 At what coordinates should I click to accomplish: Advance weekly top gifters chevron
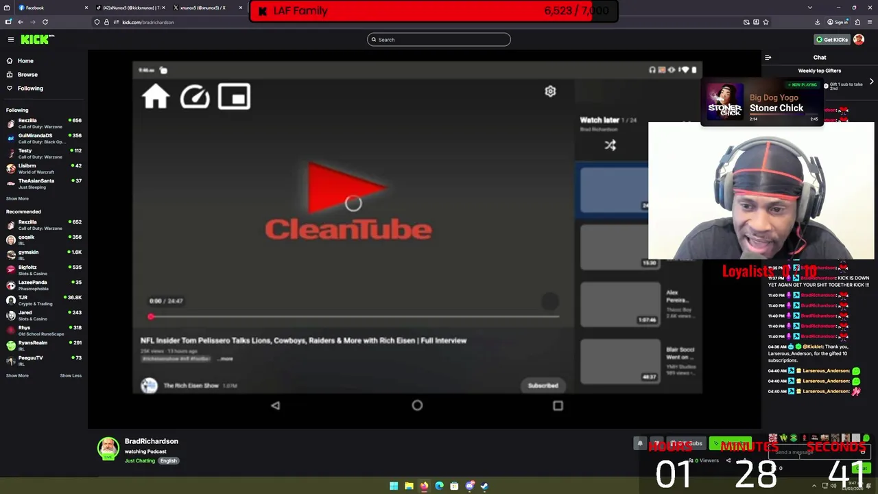[871, 81]
